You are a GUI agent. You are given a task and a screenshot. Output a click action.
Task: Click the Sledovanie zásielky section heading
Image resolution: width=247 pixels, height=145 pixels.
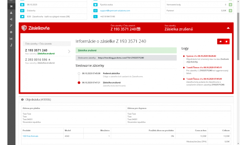(x=90, y=65)
